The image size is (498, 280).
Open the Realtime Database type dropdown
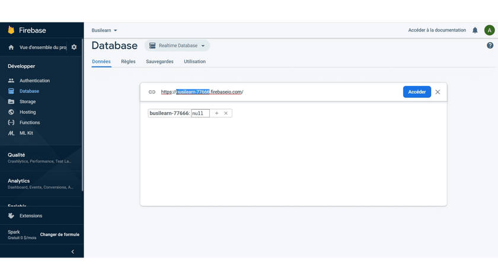[177, 46]
